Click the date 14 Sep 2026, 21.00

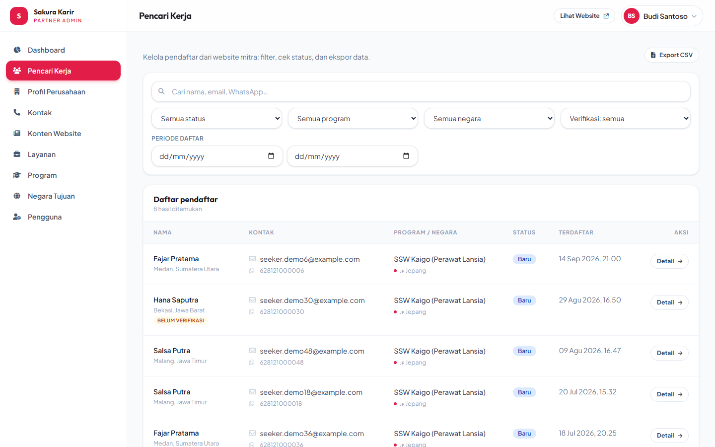click(590, 259)
